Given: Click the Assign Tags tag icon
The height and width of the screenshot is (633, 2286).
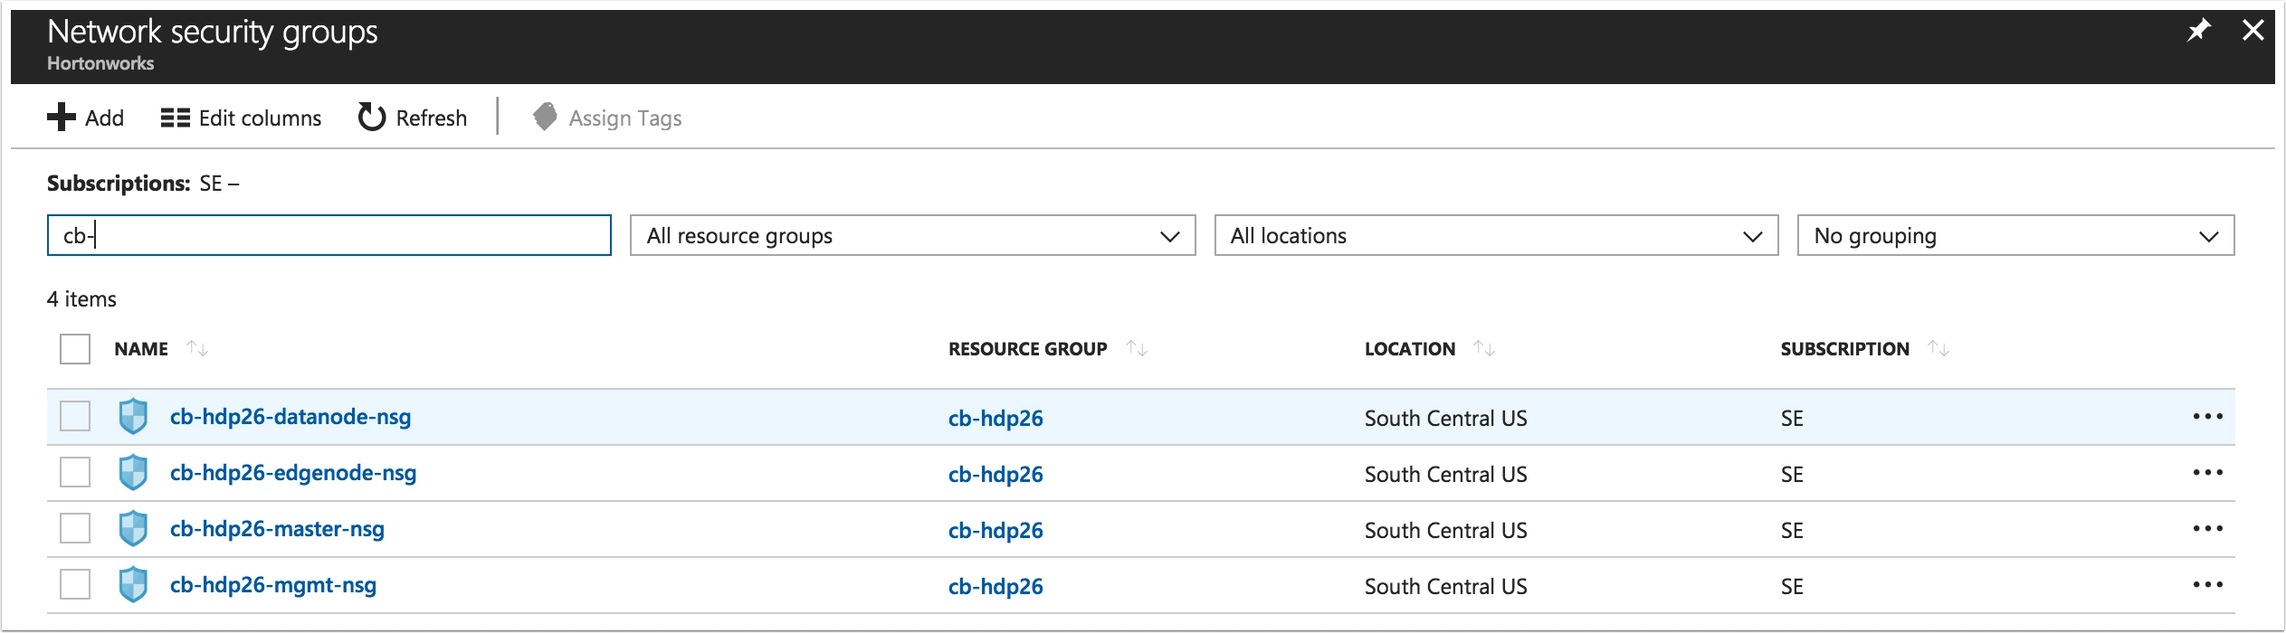Looking at the screenshot, I should 545,117.
